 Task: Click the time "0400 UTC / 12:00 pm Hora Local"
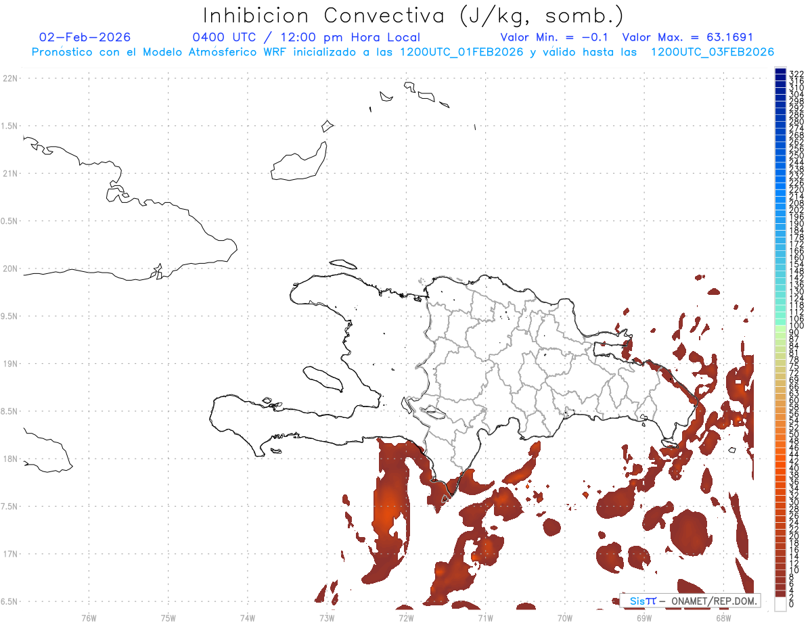[307, 37]
